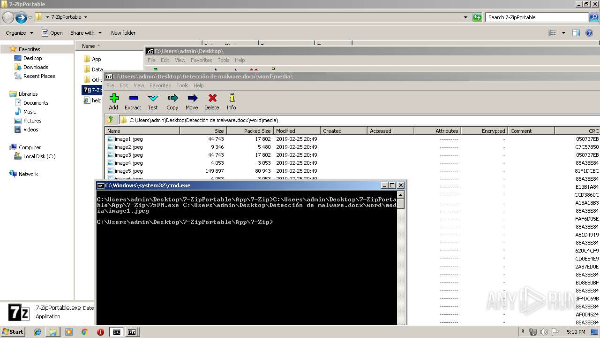Open Explorer help icon
Screen dimensions: 600x338
point(589,33)
